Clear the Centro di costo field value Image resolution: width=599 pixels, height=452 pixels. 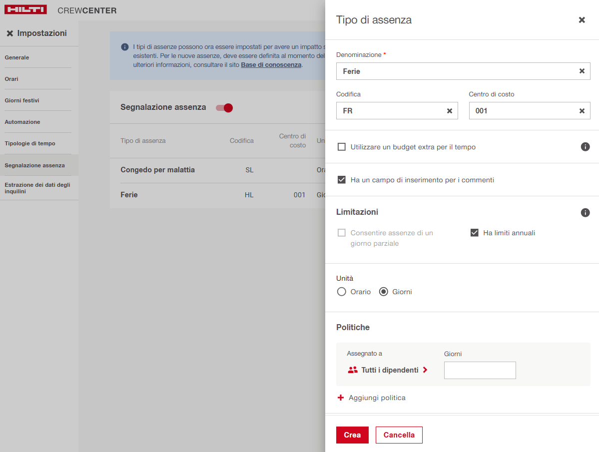582,111
